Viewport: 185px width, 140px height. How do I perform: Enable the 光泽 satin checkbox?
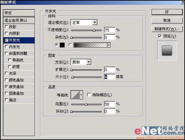pyautogui.click(x=6, y=73)
